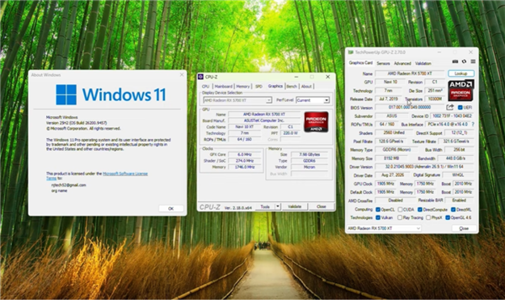
Task: Click the Driver Version field in GPU-Z
Action: point(424,167)
